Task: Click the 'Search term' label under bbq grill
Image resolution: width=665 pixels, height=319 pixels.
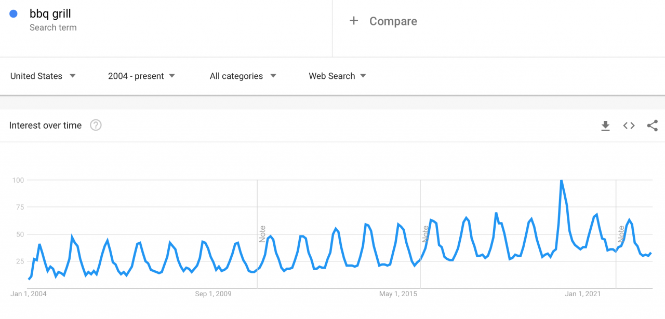Action: [x=53, y=27]
